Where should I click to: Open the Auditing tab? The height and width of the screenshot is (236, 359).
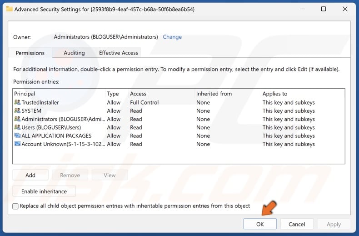[x=74, y=53]
